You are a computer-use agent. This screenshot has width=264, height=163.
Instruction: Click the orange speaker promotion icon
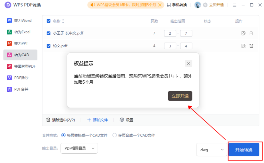tap(93, 5)
